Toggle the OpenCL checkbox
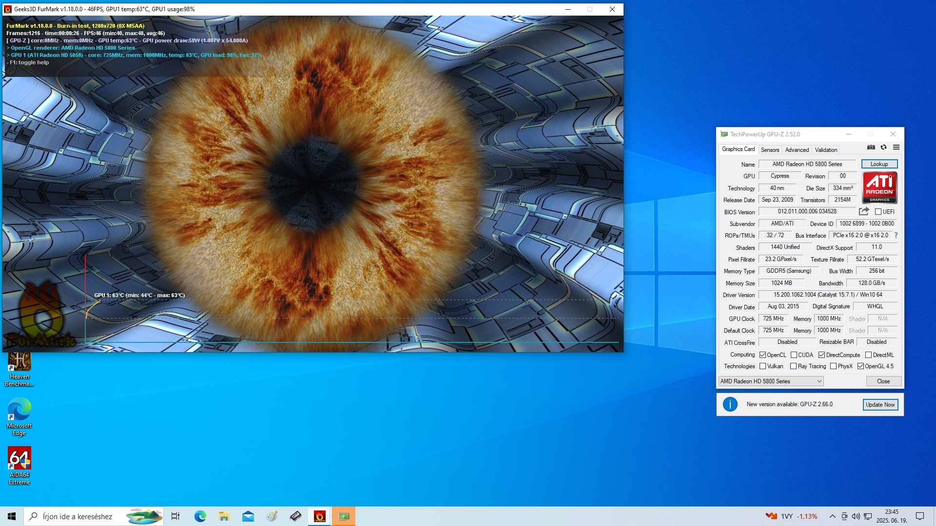This screenshot has width=936, height=526. pyautogui.click(x=763, y=355)
